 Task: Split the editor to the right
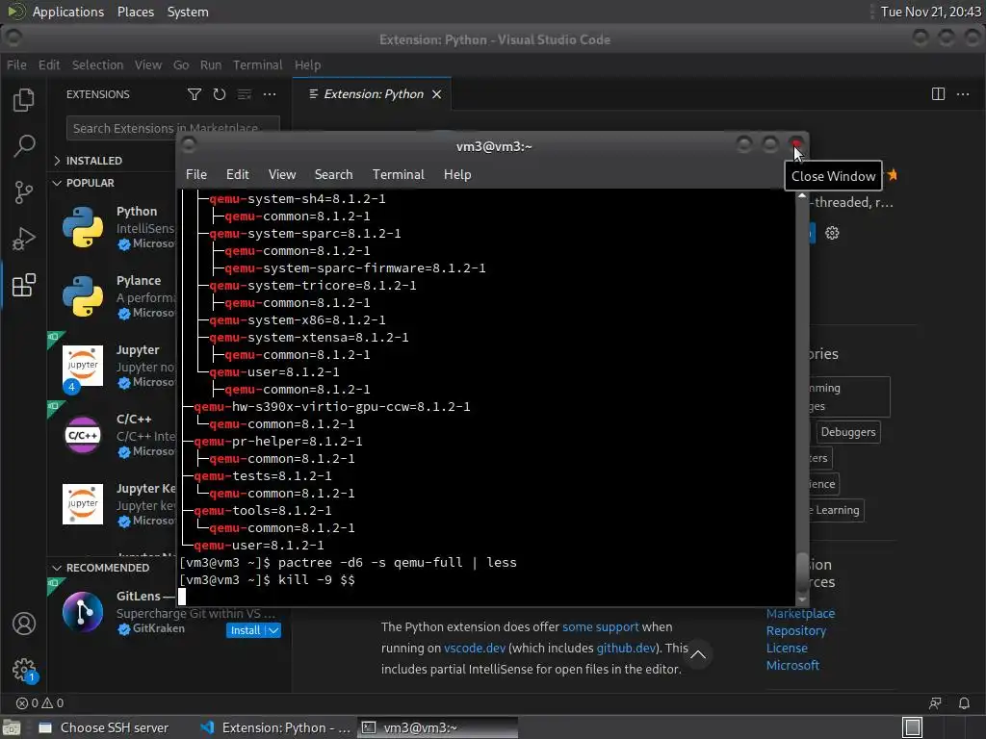pos(938,94)
